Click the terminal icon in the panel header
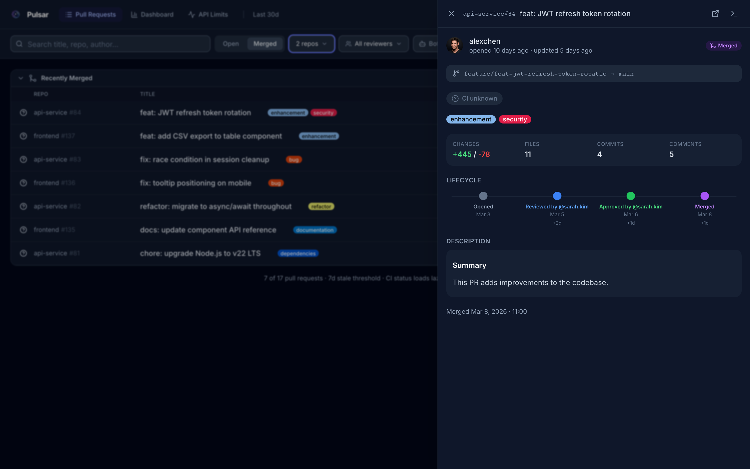 click(x=735, y=13)
